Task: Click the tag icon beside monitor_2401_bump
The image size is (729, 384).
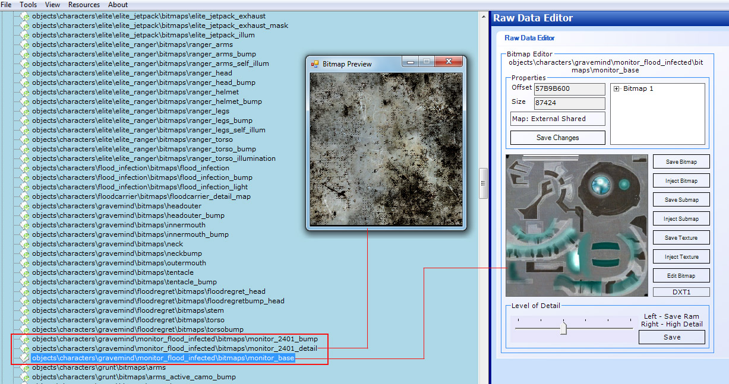Action: click(25, 339)
